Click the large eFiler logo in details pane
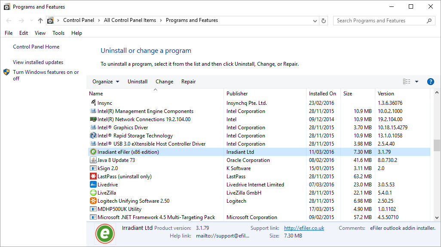The image size is (441, 247). (105, 233)
